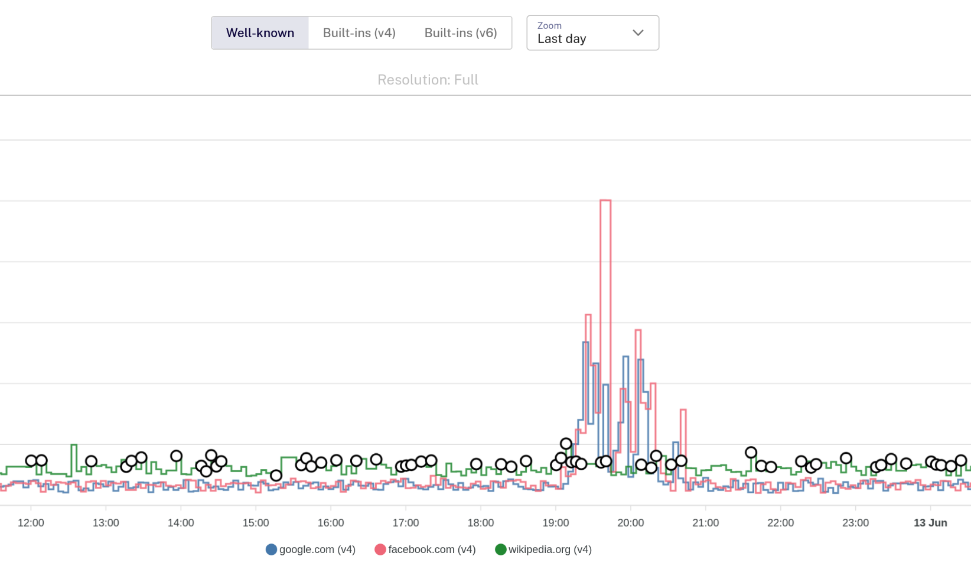Click the '13 Jun' date label on the axis
This screenshot has width=971, height=566.
(x=930, y=523)
